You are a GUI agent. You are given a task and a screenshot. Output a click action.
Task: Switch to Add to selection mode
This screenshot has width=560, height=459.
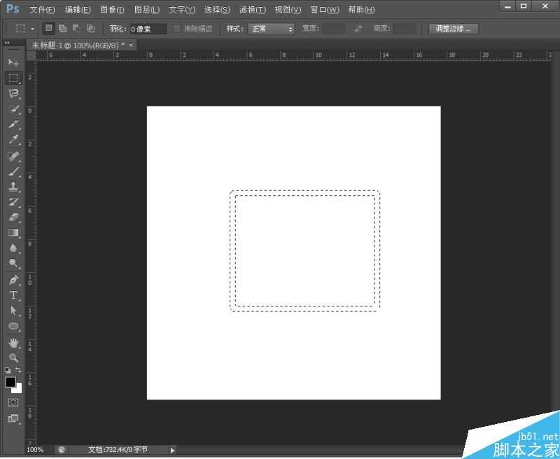pyautogui.click(x=62, y=29)
